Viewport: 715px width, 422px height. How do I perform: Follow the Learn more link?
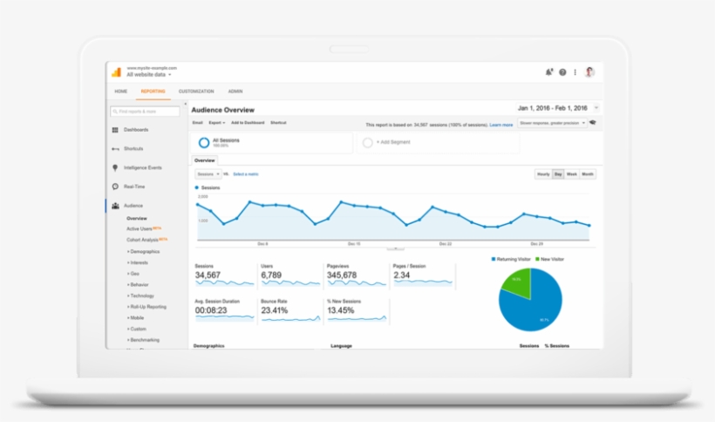point(501,125)
